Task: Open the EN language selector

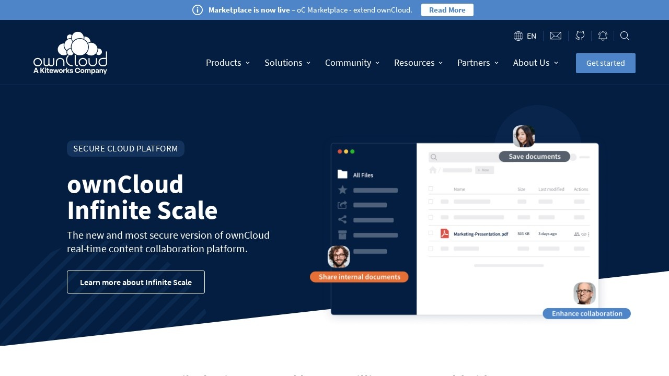Action: click(x=532, y=36)
